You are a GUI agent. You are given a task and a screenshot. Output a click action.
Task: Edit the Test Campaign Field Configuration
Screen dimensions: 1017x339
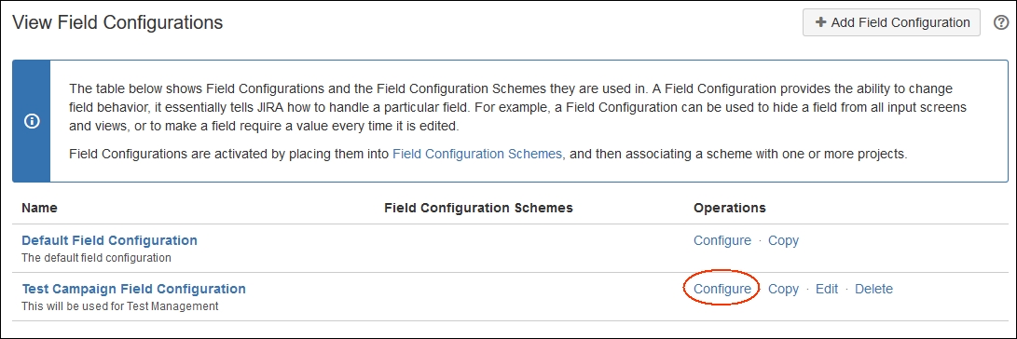[826, 289]
